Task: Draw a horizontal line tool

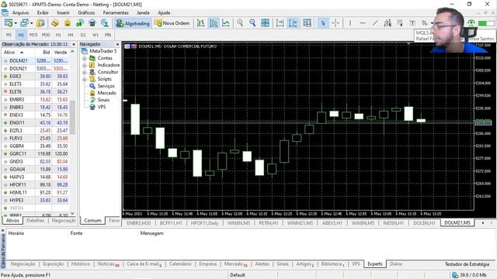Action: pos(363,23)
